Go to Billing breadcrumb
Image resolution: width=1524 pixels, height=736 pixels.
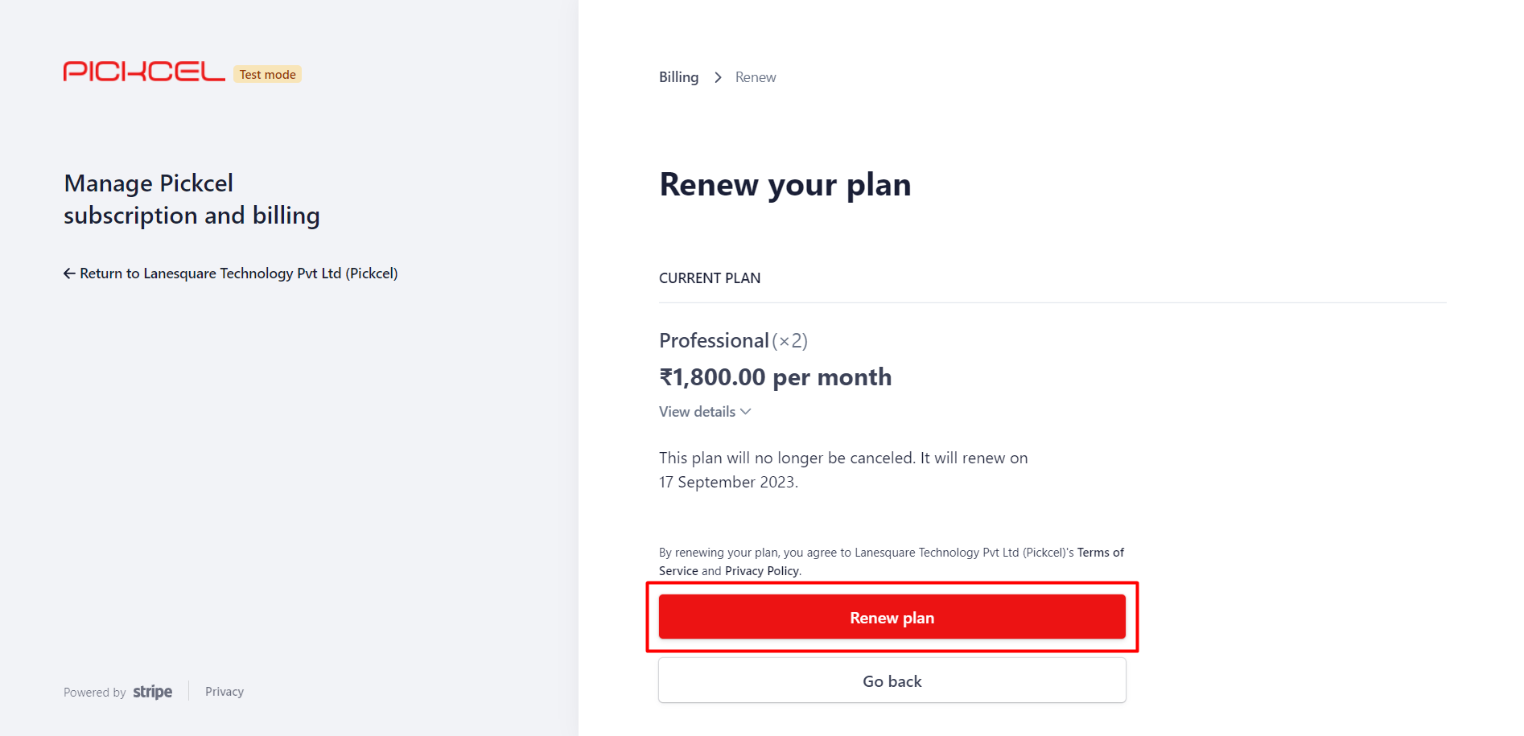tap(678, 77)
